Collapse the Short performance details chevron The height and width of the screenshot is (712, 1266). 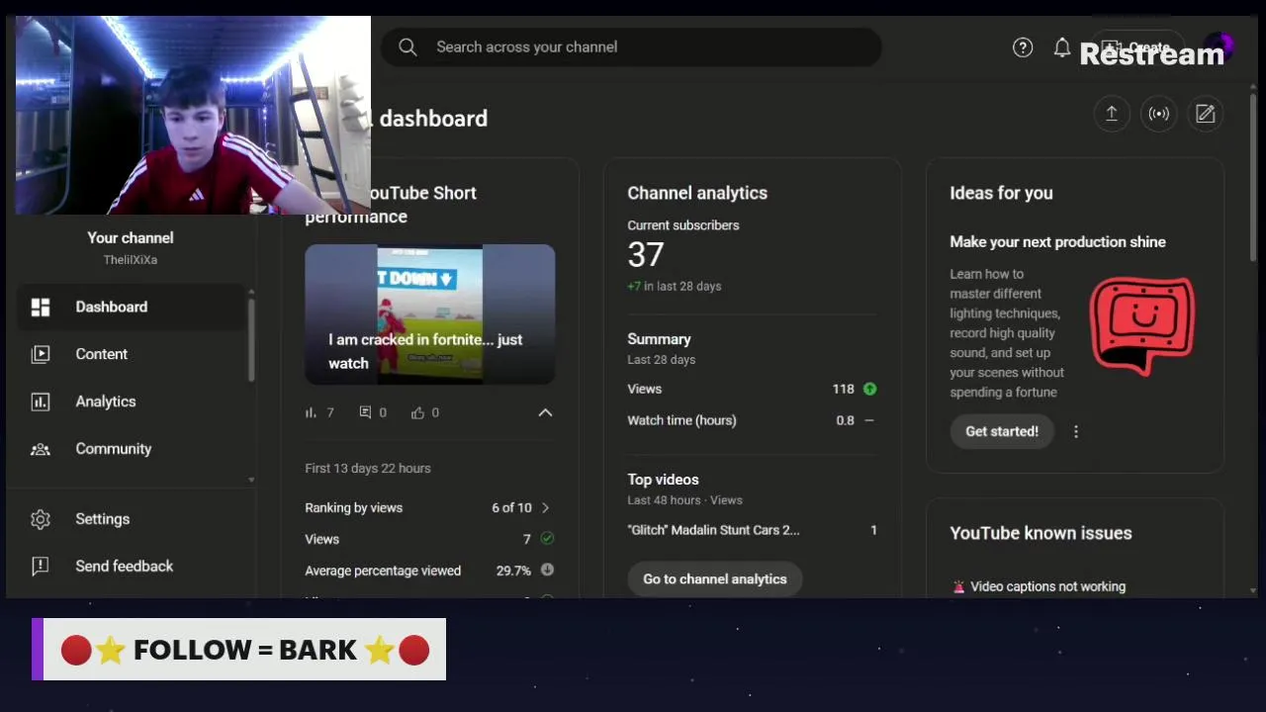point(545,412)
